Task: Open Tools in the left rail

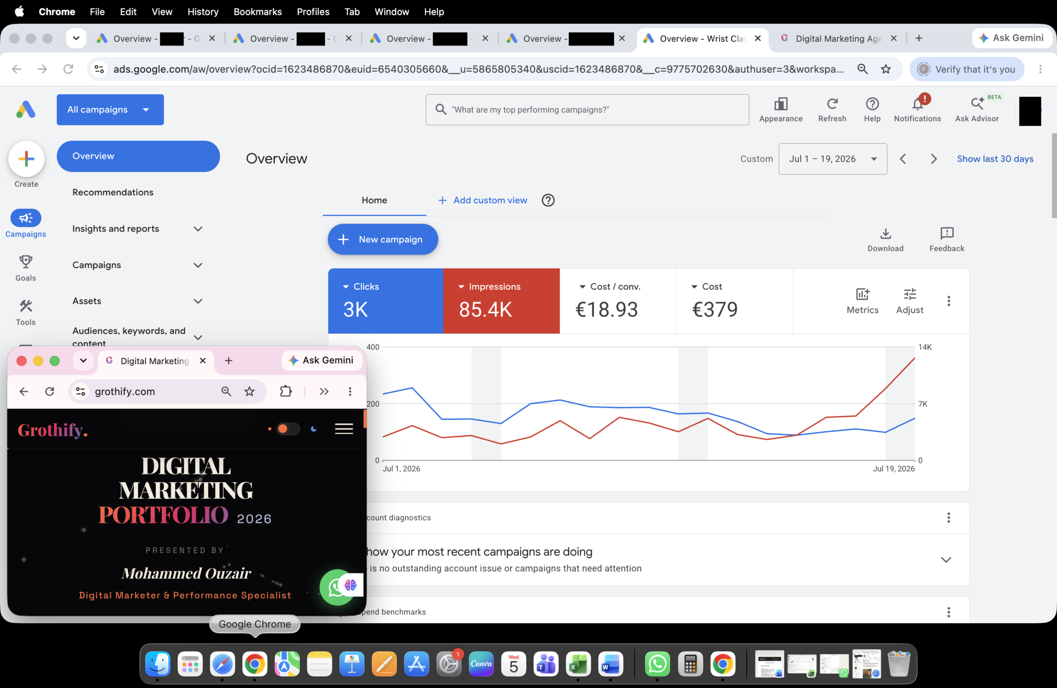Action: (x=26, y=312)
